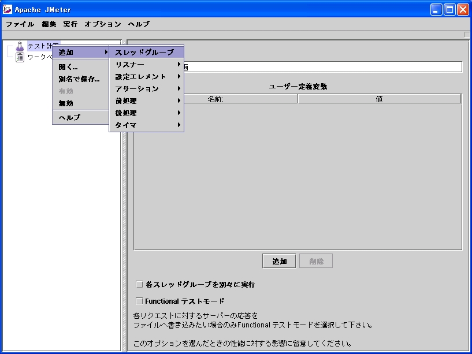Open the ヘルプ menu in the menu bar
Image resolution: width=472 pixels, height=354 pixels.
(x=139, y=24)
